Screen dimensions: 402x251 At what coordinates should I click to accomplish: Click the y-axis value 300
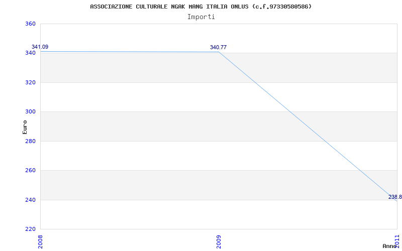(x=30, y=111)
